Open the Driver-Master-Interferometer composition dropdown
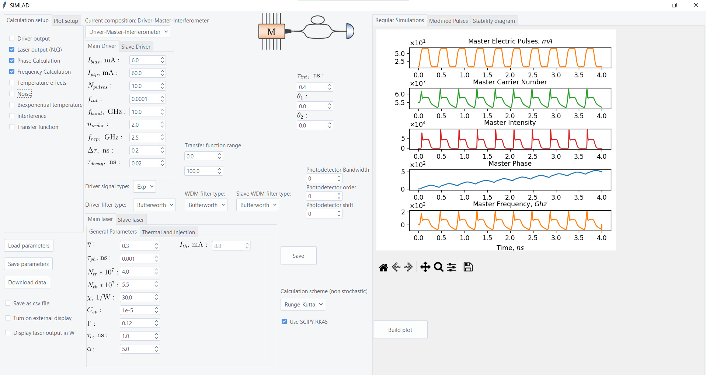Viewport: 706px width, 375px height. click(x=128, y=32)
